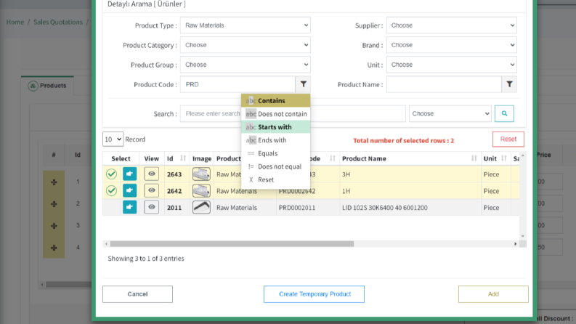
Task: Sort table by Id column arrows
Action: 183,158
